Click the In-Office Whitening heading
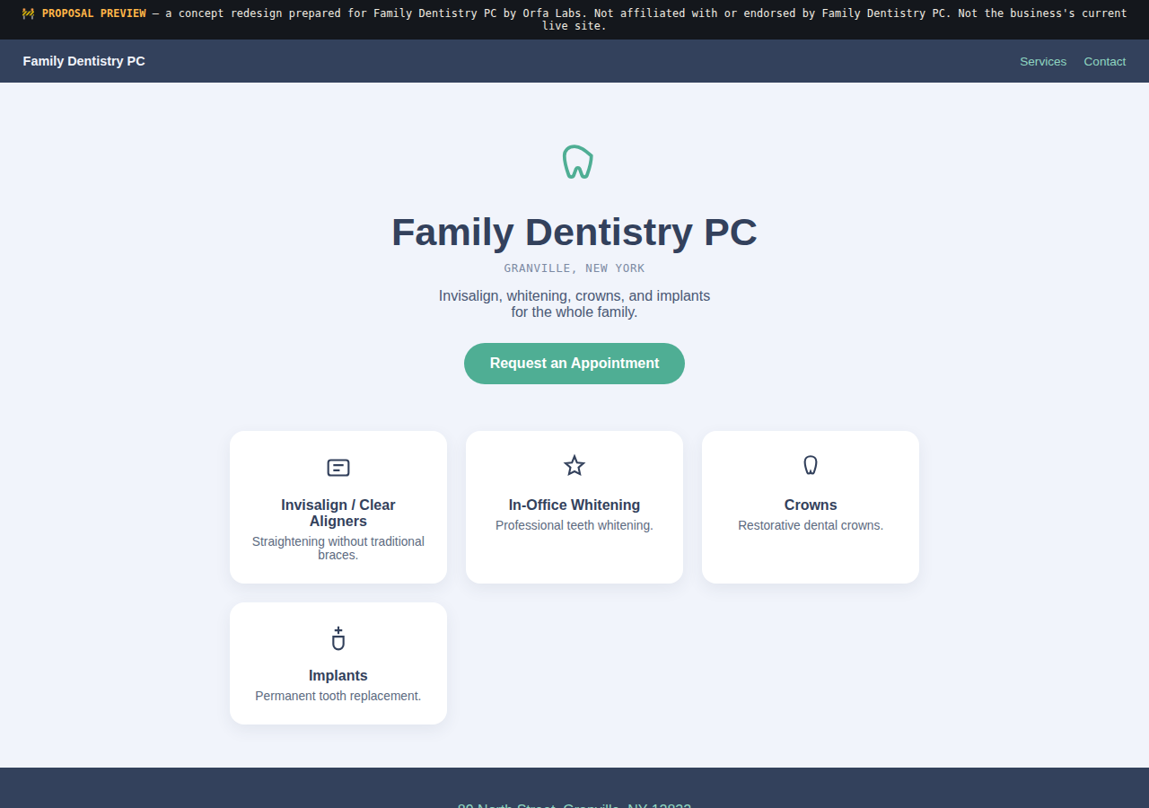This screenshot has width=1149, height=808. pos(574,505)
